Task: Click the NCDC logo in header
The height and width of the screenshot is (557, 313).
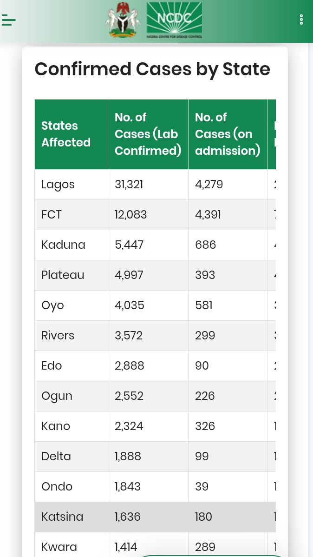Action: tap(174, 20)
